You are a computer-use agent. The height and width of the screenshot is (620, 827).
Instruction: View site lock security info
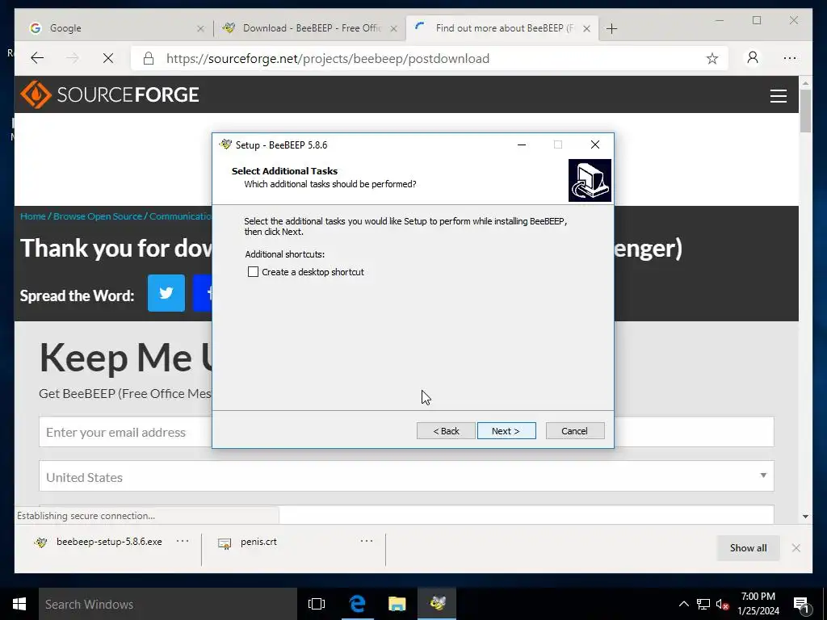[149, 58]
